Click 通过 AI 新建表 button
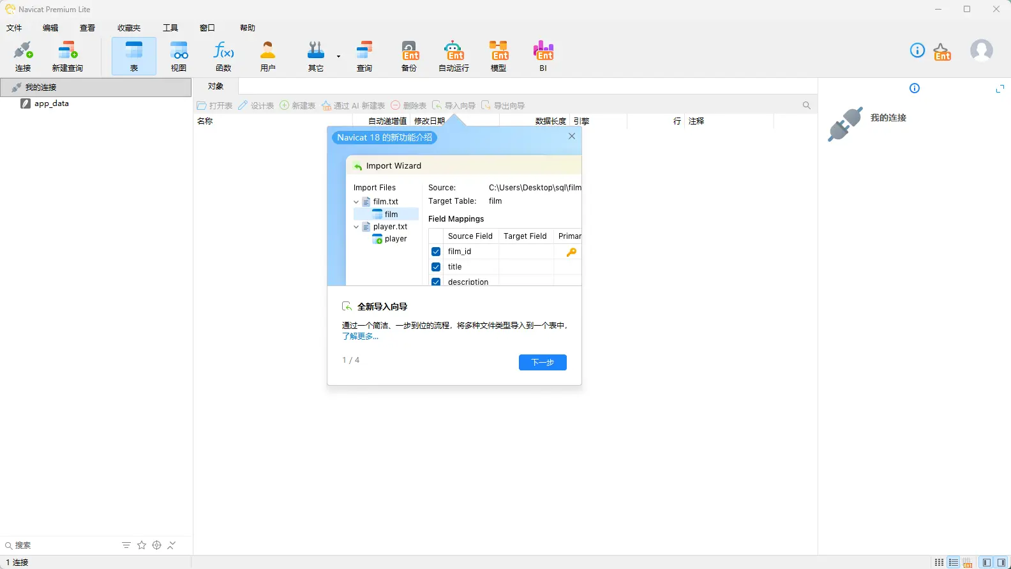 click(x=354, y=105)
